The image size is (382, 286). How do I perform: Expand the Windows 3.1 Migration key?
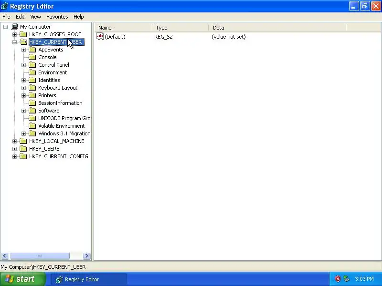(23, 133)
